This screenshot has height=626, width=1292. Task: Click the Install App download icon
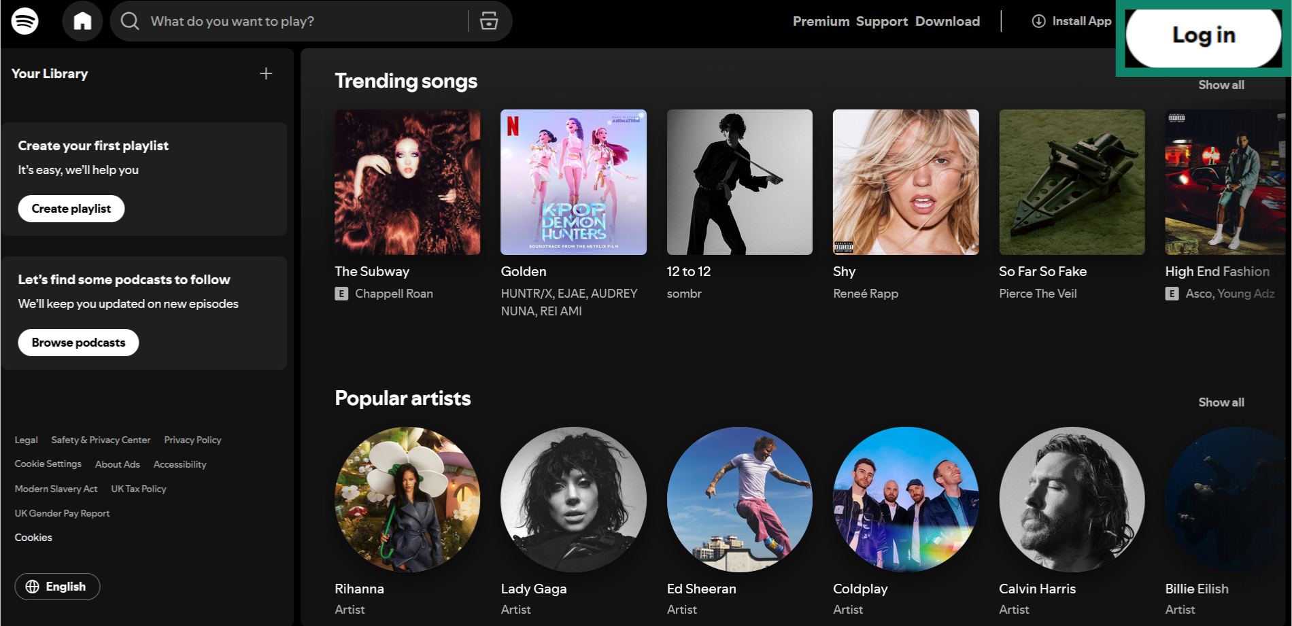1038,21
